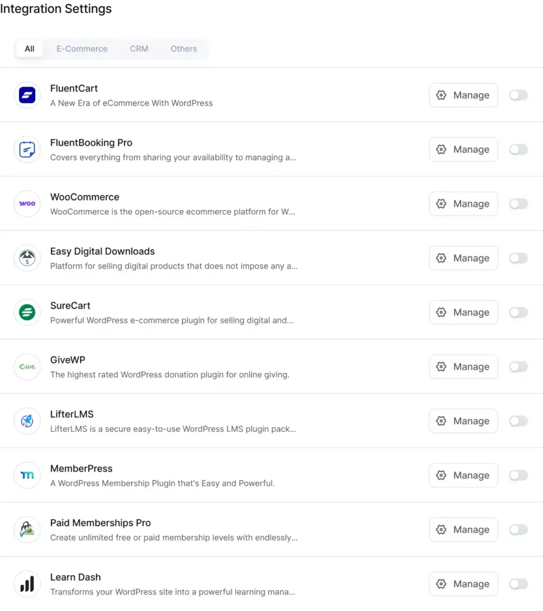
Task: Click the SureCart Manage button
Action: tap(464, 312)
